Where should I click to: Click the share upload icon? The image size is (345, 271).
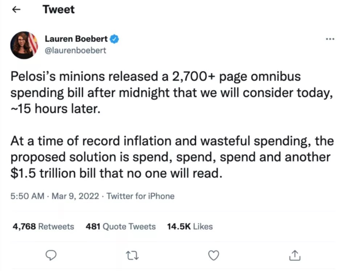pyautogui.click(x=295, y=255)
